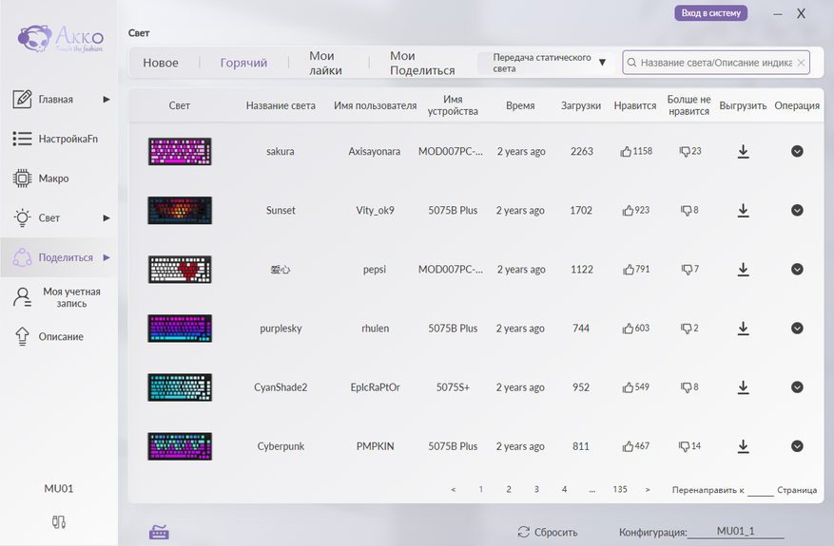Switch to Мои лайки tab
Screen dimensions: 834x546
click(x=325, y=63)
